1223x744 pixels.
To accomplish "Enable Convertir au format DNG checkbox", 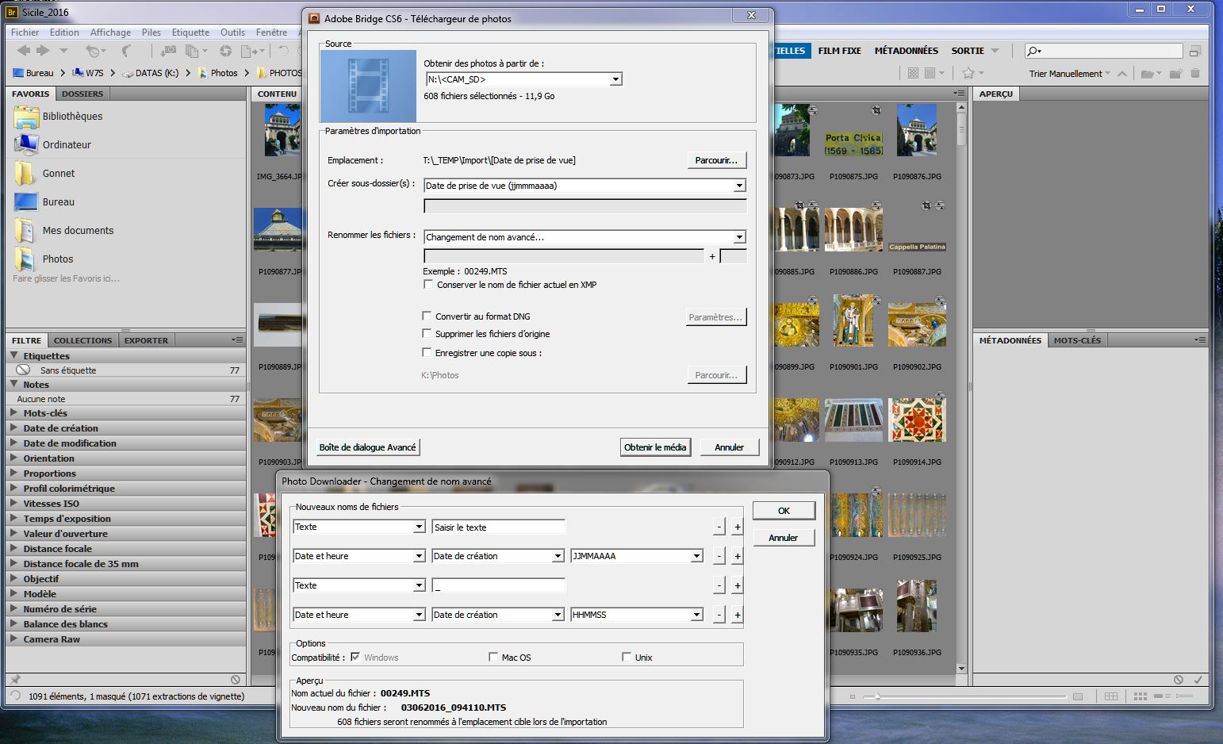I will (x=427, y=316).
